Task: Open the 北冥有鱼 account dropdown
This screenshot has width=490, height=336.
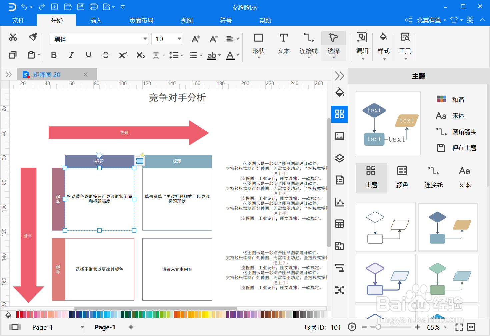Action: [431, 20]
